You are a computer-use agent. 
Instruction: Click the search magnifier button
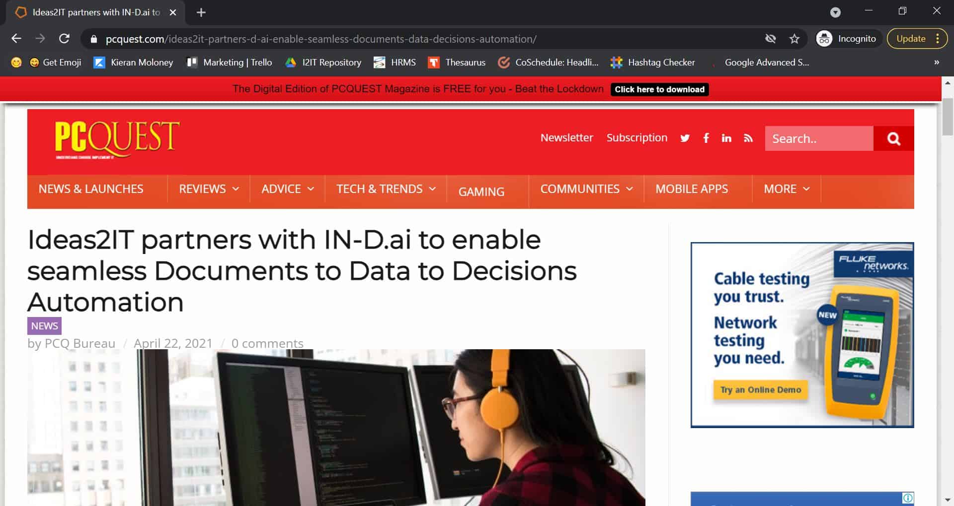click(893, 138)
